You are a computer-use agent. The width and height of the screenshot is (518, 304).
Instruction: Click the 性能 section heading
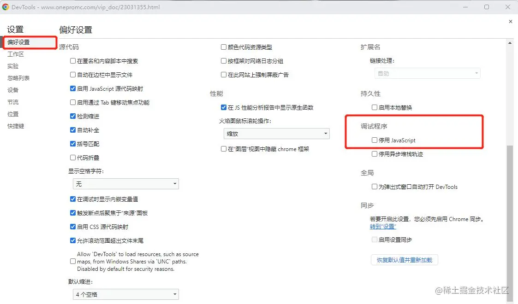click(x=216, y=94)
